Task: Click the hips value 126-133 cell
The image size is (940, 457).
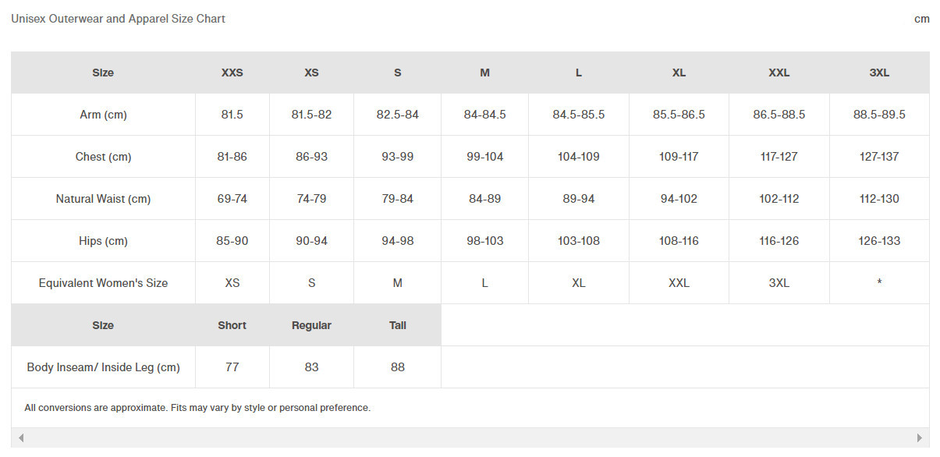Action: point(879,241)
